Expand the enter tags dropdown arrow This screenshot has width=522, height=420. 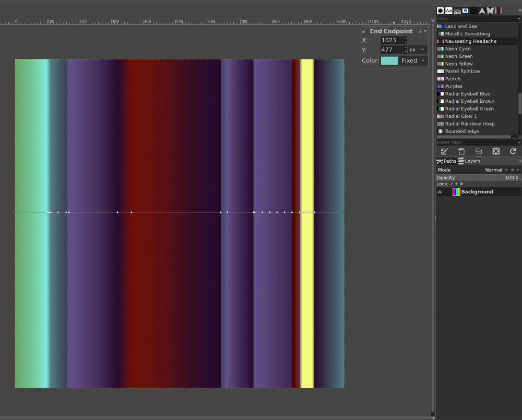[x=519, y=142]
